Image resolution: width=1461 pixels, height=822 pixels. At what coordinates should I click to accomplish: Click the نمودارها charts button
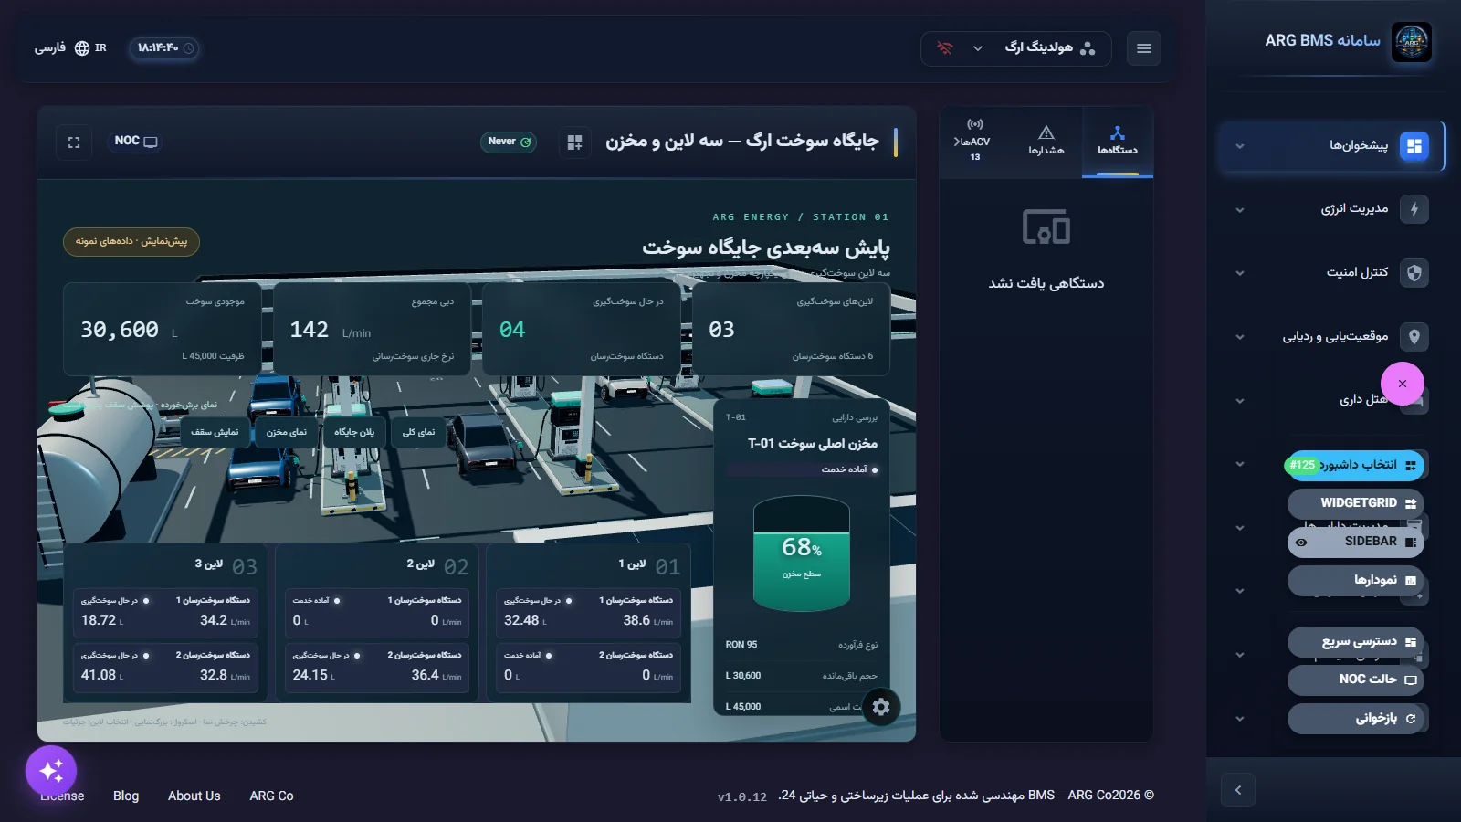point(1356,581)
